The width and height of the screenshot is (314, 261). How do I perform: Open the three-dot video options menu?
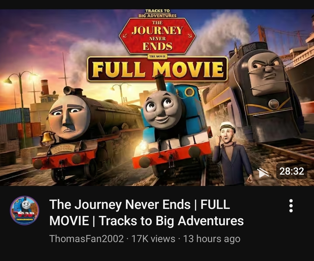coord(291,206)
